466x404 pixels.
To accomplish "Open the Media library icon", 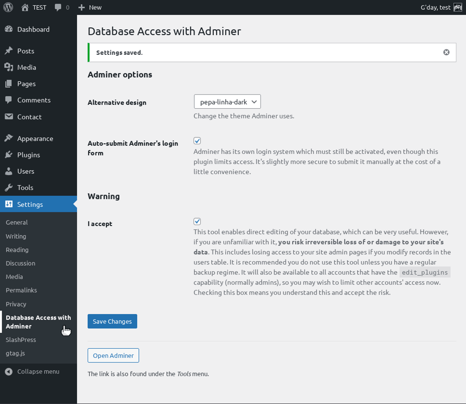I will coord(9,67).
